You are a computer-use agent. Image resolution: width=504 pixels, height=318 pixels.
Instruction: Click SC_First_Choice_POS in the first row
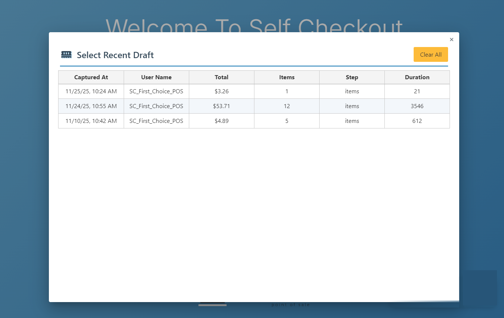tap(156, 91)
